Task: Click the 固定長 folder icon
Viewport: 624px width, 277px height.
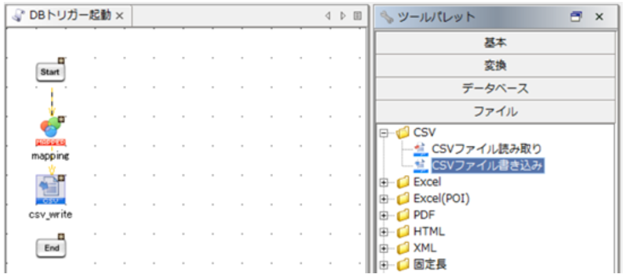Action: coord(403,264)
